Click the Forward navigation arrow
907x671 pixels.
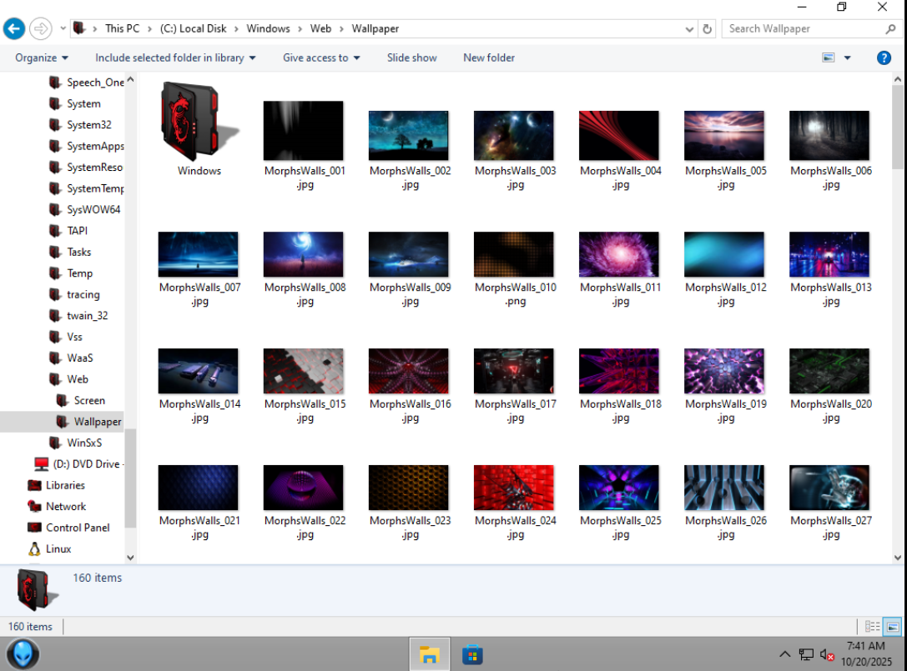click(x=41, y=28)
